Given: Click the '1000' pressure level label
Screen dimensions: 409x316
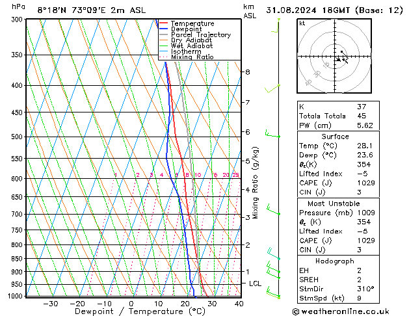Looking at the screenshot, I should coord(16,296).
